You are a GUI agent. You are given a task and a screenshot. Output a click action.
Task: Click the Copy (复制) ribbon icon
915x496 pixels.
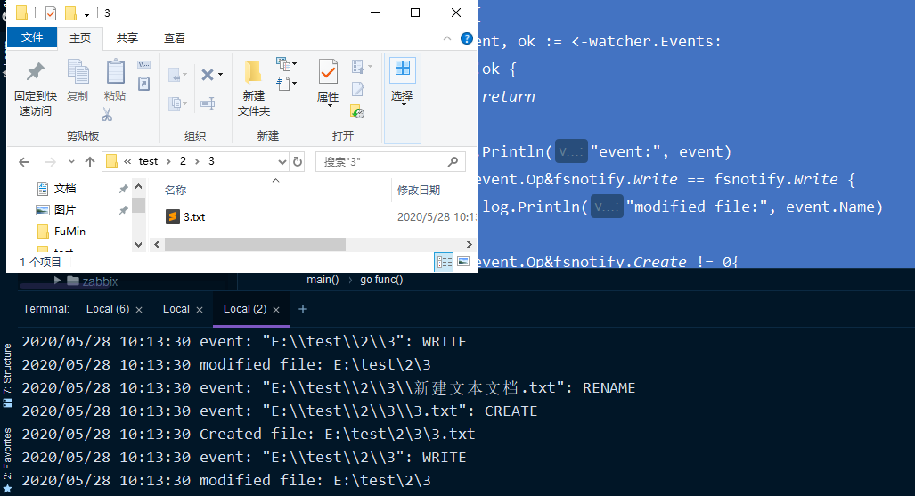[78, 72]
